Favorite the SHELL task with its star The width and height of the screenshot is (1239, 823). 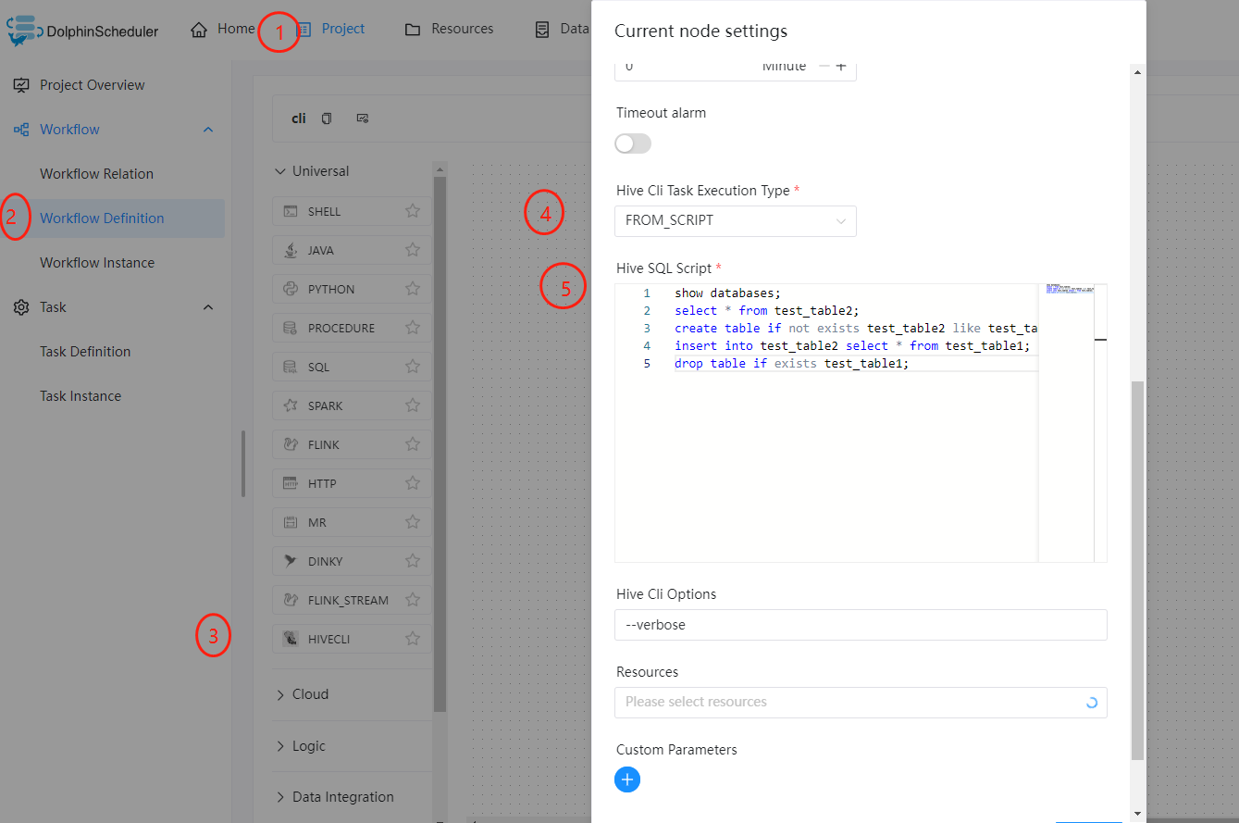pos(413,211)
